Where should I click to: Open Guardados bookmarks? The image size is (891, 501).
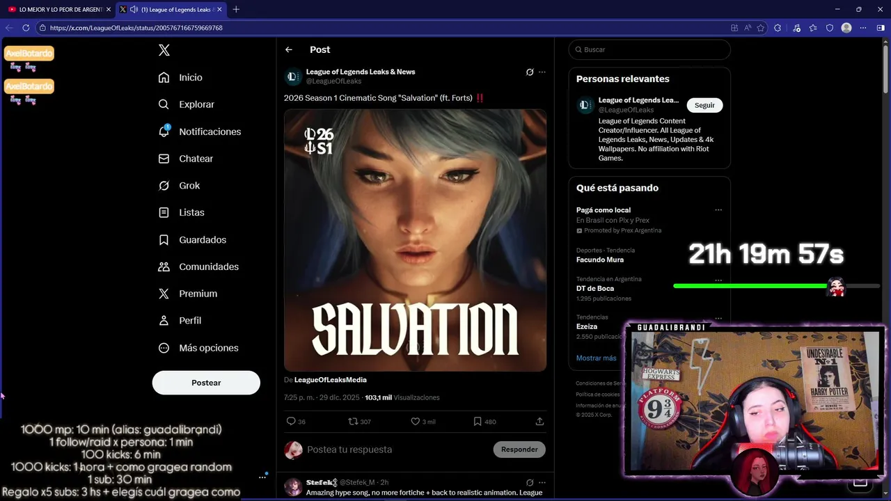[192, 239]
